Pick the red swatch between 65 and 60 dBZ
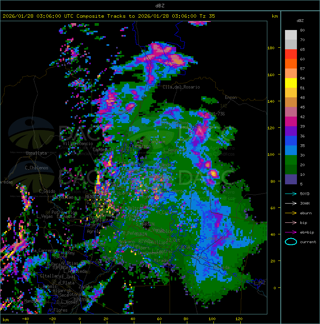The image size is (320, 324). [291, 54]
